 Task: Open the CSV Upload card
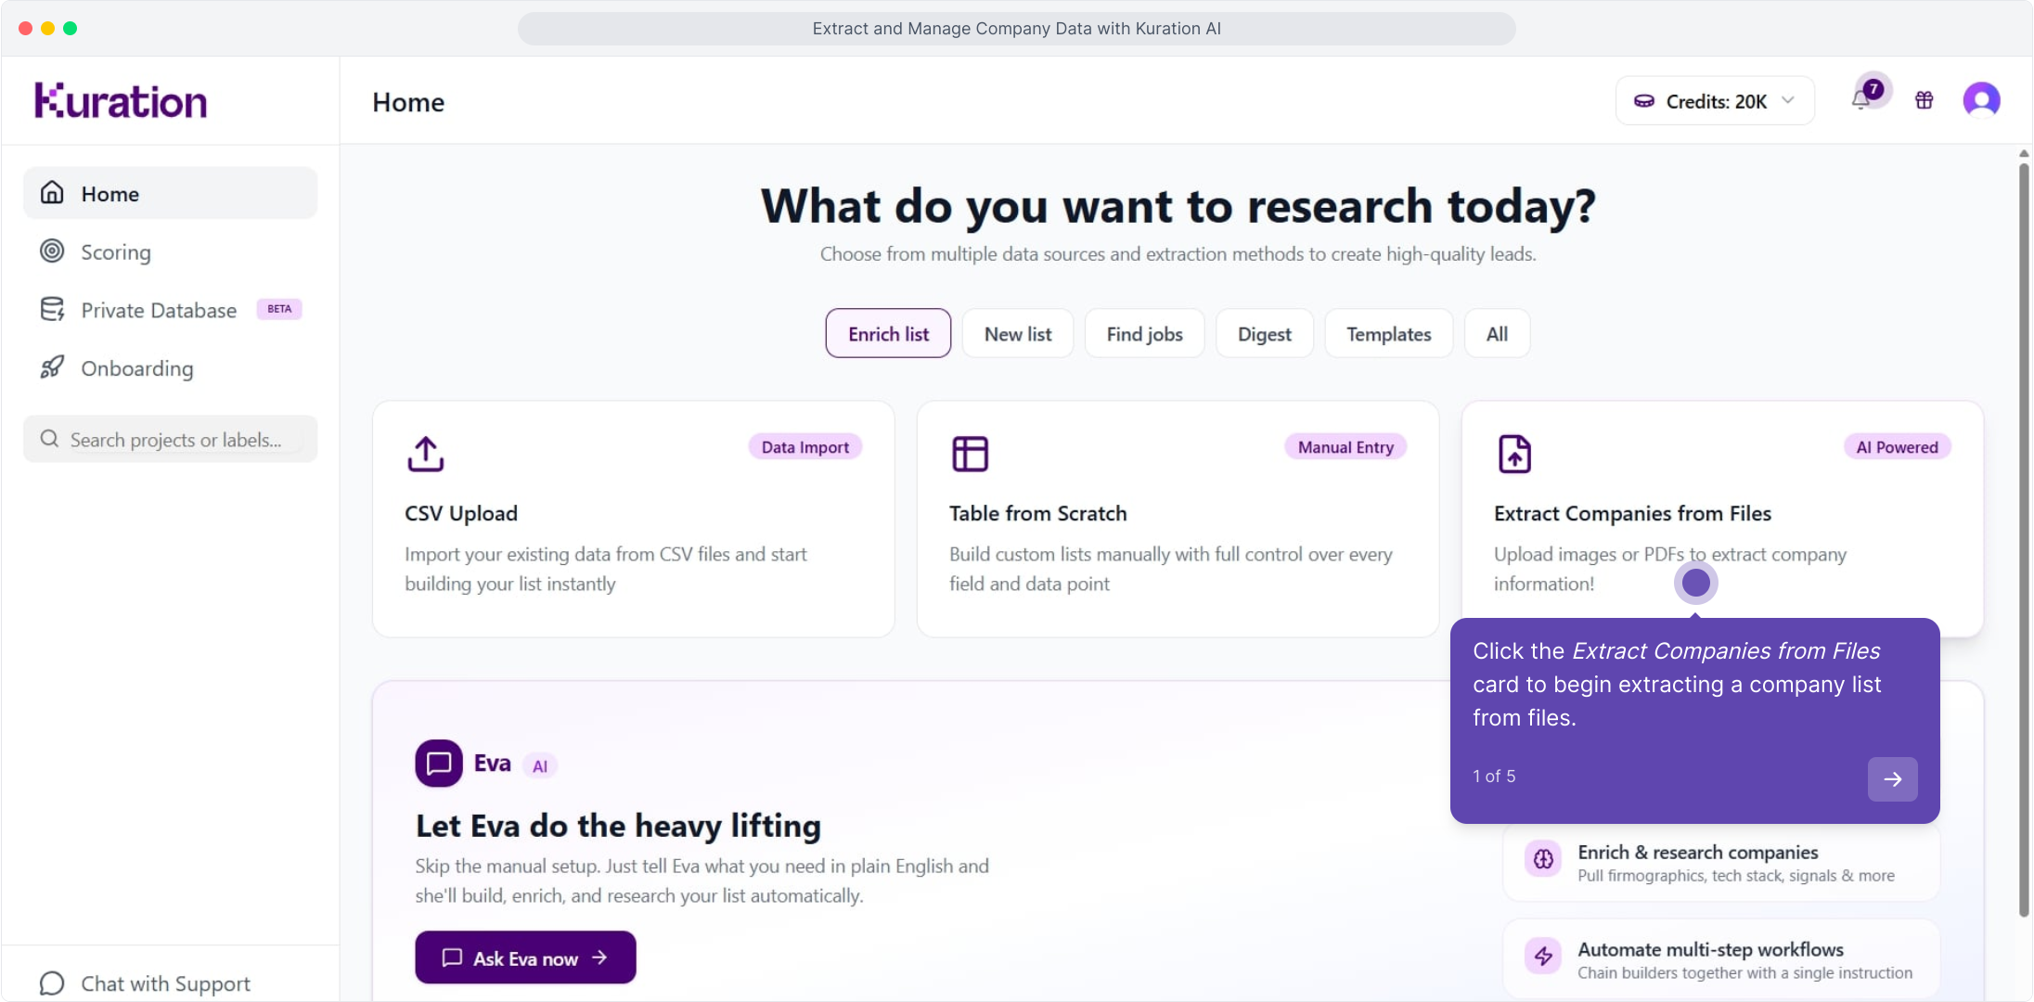coord(634,519)
